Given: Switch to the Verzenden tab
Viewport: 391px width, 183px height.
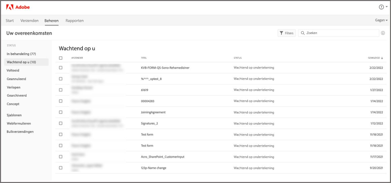Looking at the screenshot, I should pos(29,21).
